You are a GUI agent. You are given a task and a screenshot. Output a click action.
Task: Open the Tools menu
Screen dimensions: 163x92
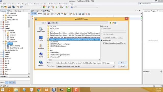pos(61,4)
